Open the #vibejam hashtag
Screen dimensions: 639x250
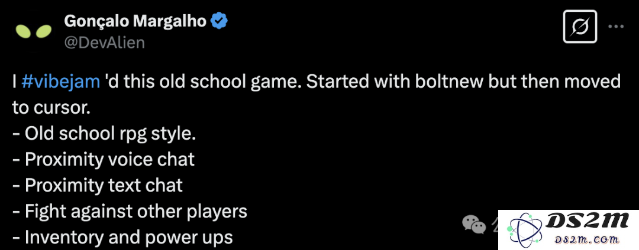pyautogui.click(x=61, y=82)
